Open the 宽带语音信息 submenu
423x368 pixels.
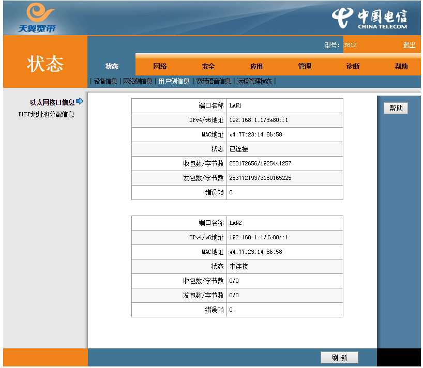point(214,81)
